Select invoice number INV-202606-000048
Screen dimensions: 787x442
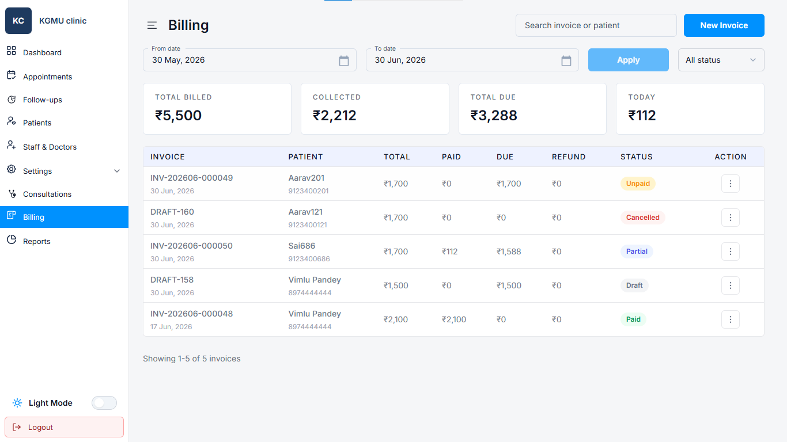click(x=192, y=314)
